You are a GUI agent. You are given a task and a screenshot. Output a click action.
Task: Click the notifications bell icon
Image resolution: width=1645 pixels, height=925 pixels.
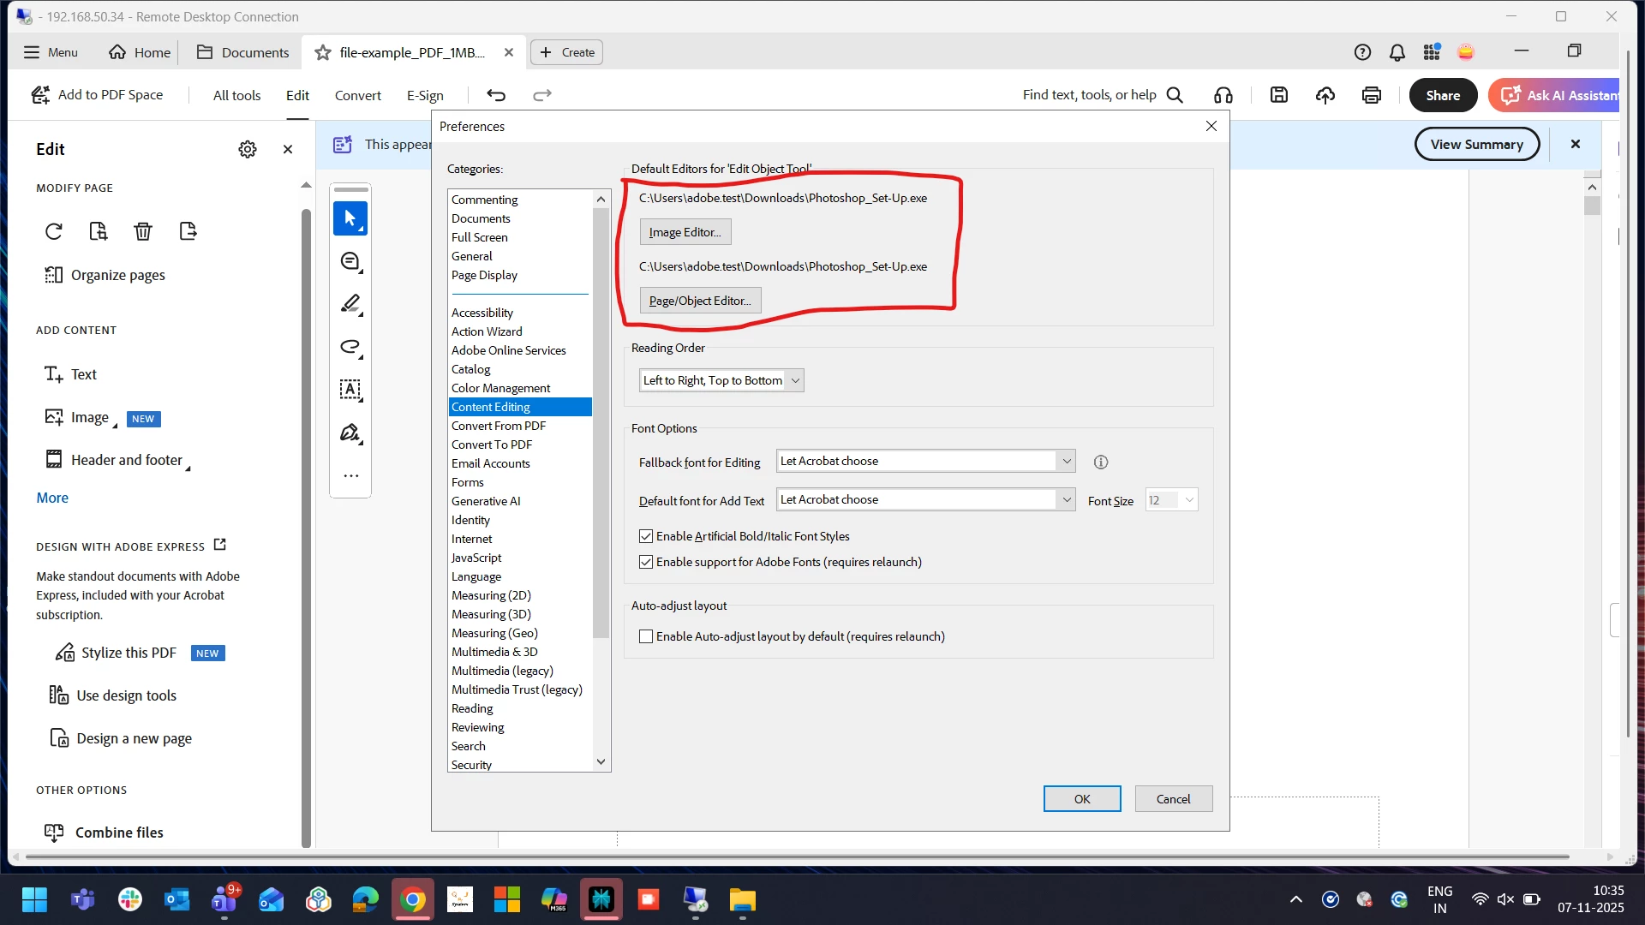click(1397, 52)
